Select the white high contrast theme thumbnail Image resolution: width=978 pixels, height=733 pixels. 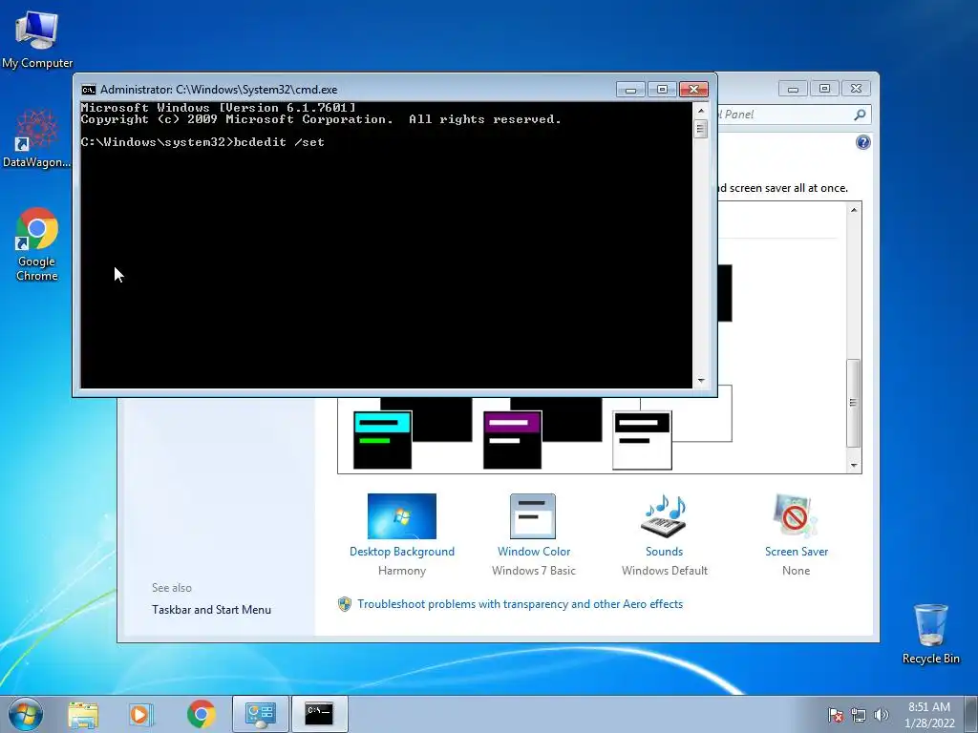642,440
